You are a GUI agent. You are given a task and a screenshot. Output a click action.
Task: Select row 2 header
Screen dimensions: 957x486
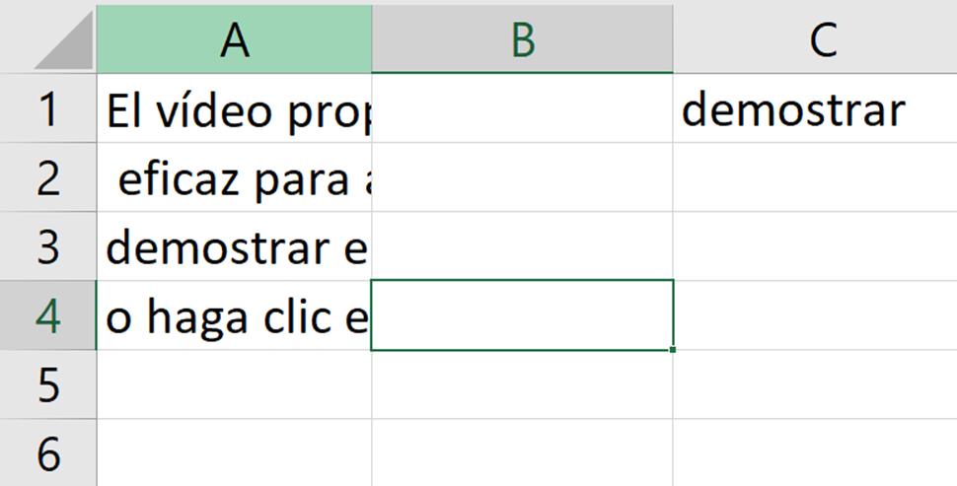click(x=48, y=178)
